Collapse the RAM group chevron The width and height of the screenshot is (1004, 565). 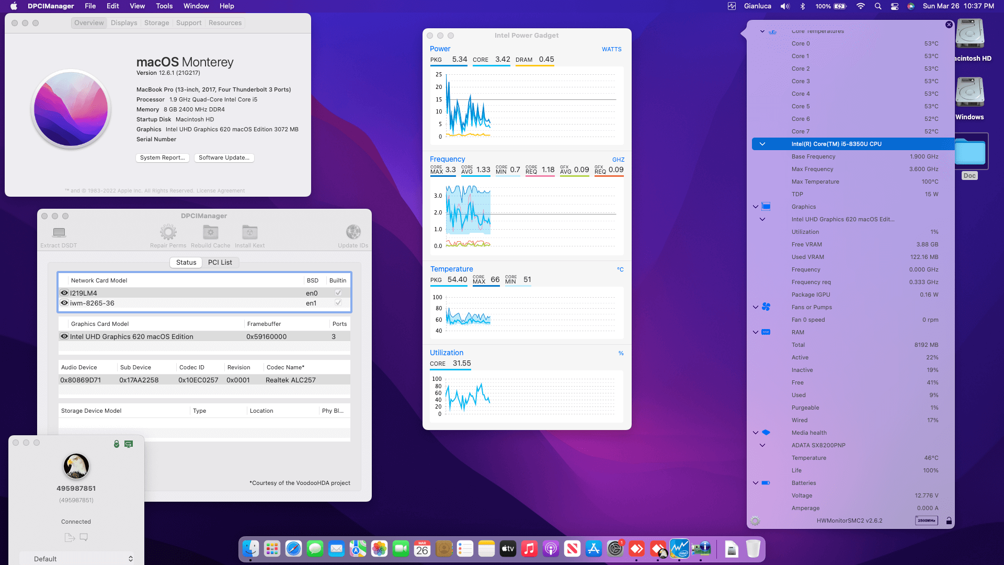pos(755,332)
